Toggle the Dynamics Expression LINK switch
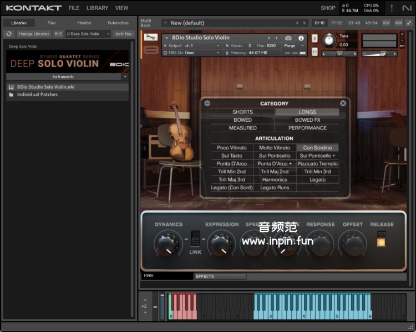The height and width of the screenshot is (332, 416). click(195, 238)
